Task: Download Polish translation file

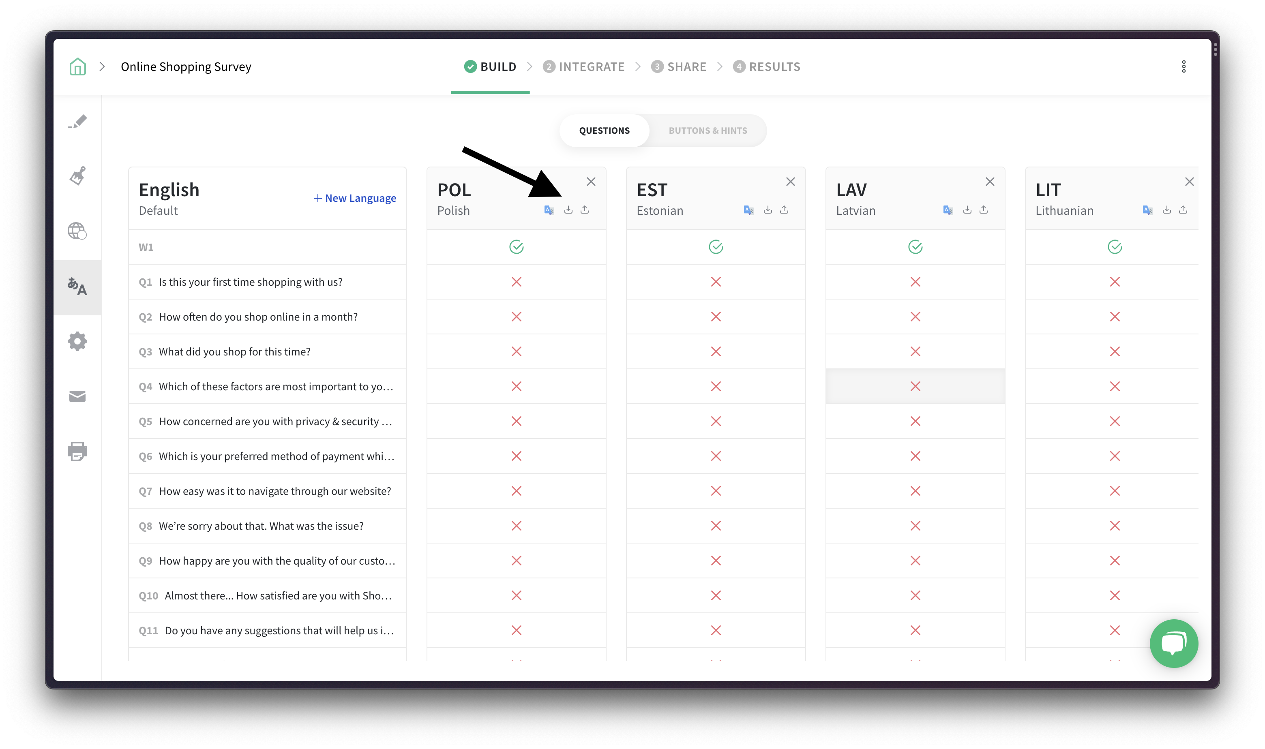Action: pos(568,210)
